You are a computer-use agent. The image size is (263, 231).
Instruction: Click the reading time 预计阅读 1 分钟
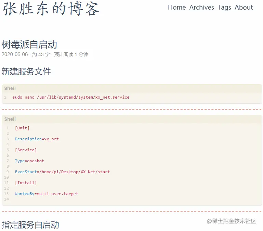point(71,54)
